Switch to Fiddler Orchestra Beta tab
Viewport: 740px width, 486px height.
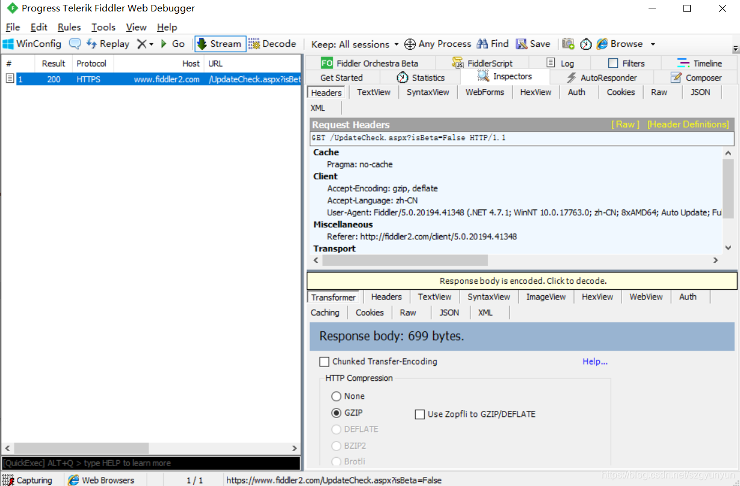click(369, 63)
